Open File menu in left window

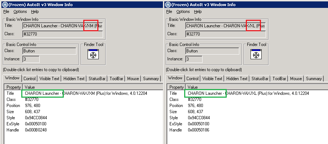tap(6, 11)
